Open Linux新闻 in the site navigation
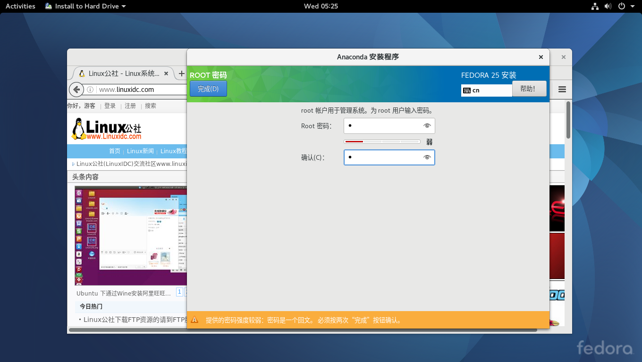This screenshot has height=362, width=642. point(140,151)
